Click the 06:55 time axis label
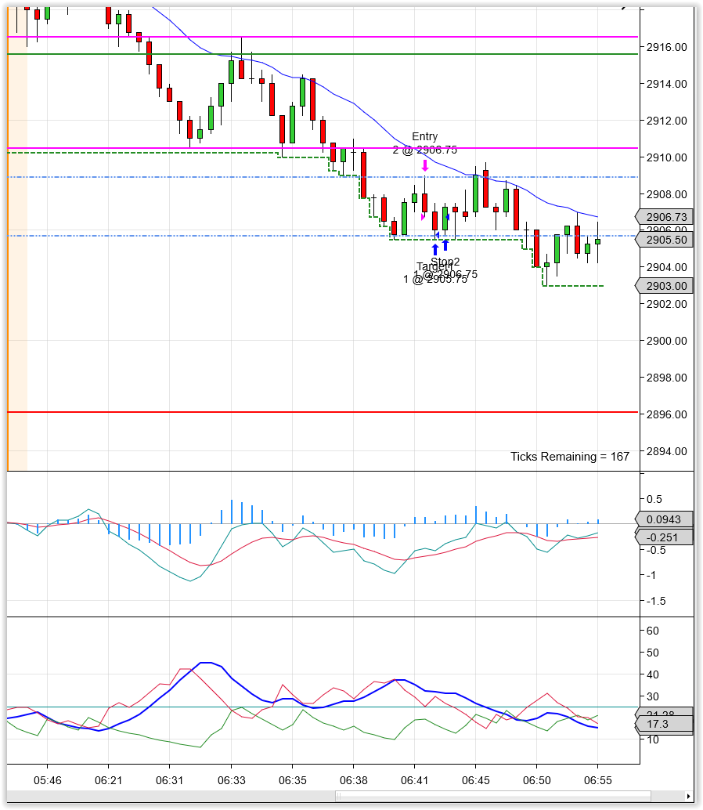This screenshot has height=810, width=703. pyautogui.click(x=597, y=780)
